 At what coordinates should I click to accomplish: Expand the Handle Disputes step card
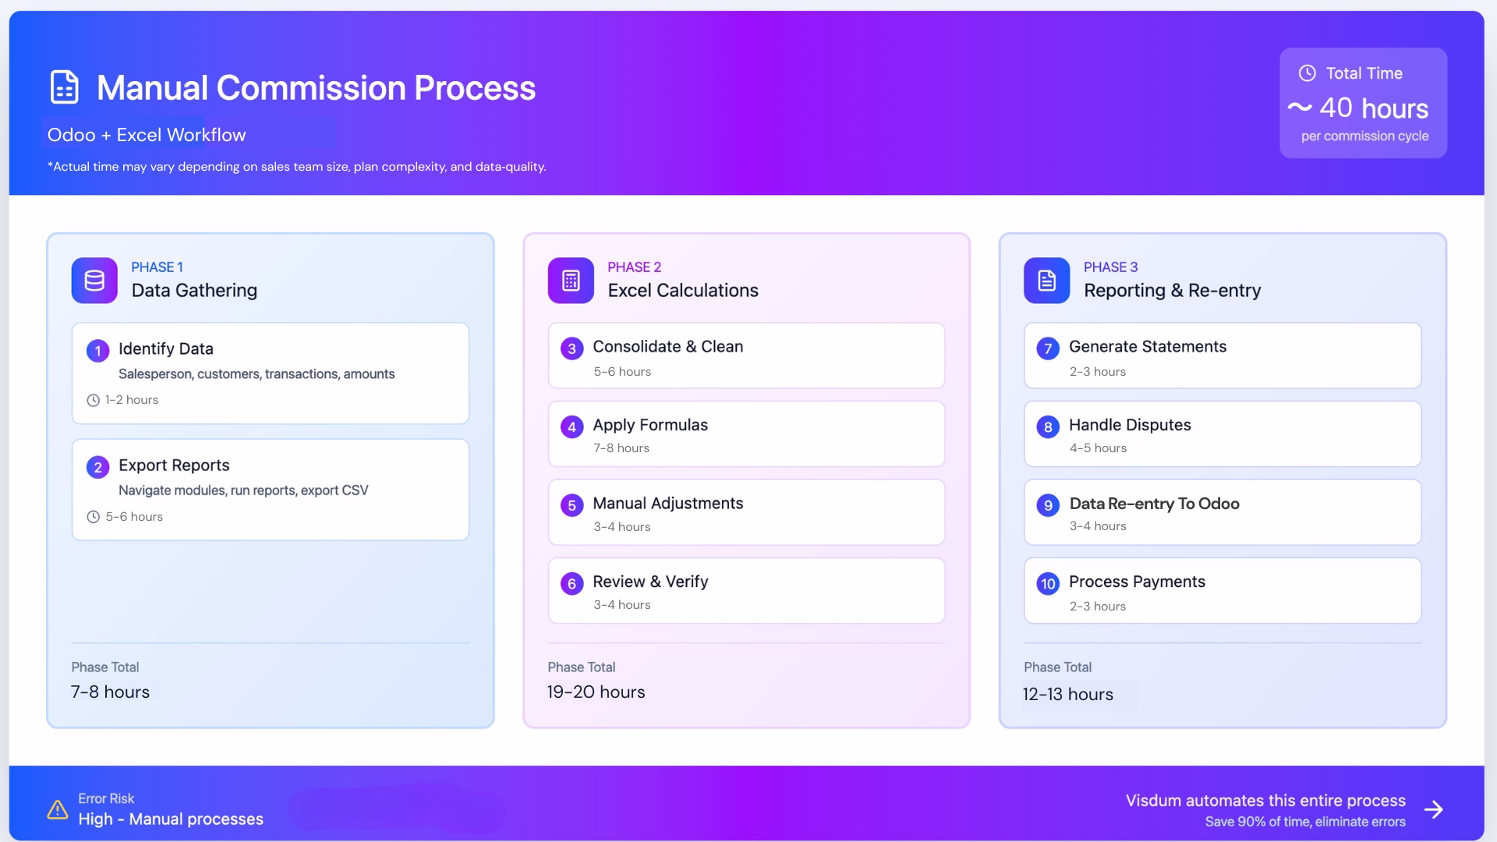point(1222,434)
